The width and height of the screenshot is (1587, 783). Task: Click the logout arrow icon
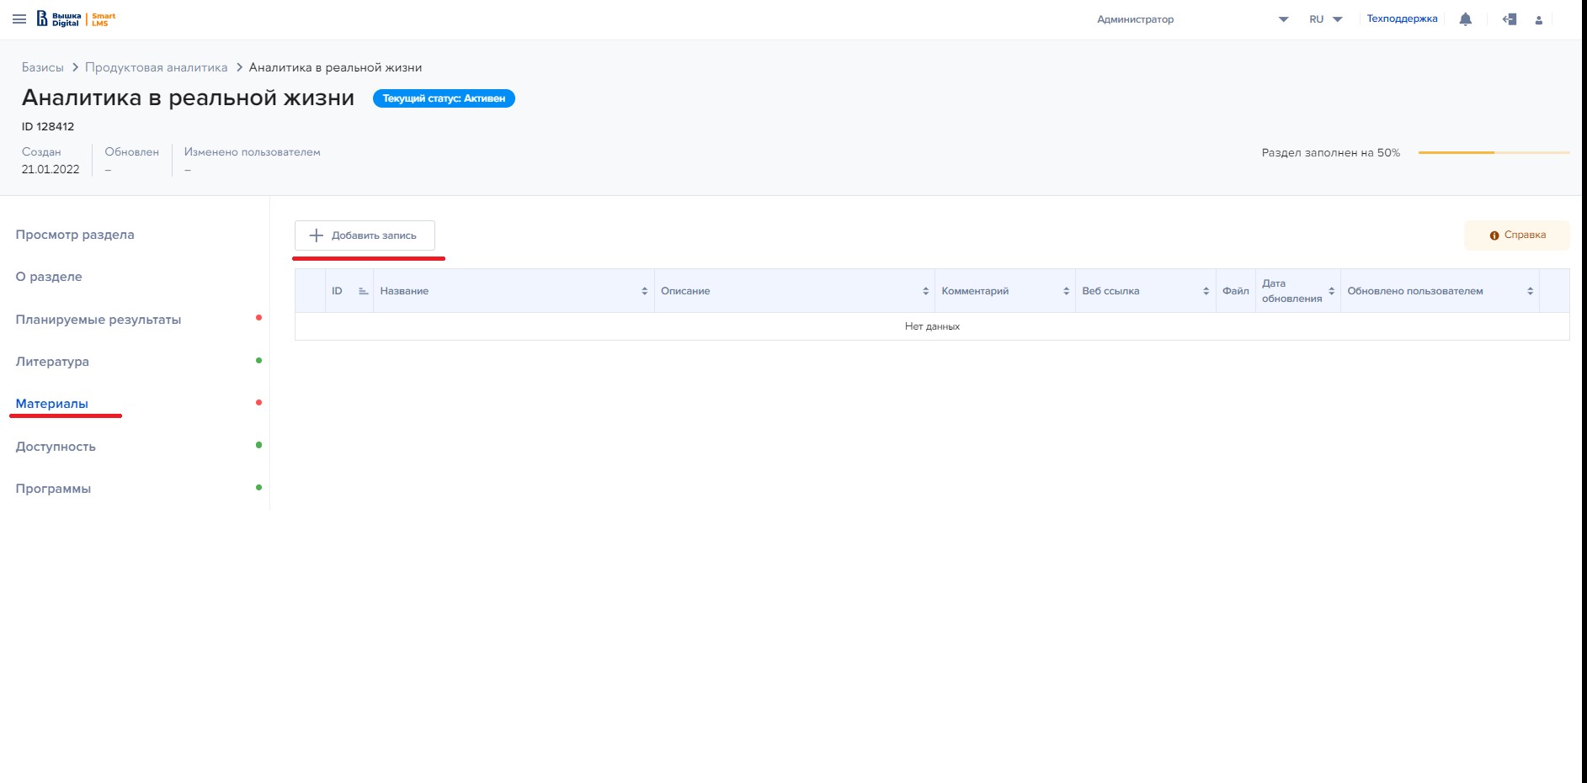point(1509,19)
